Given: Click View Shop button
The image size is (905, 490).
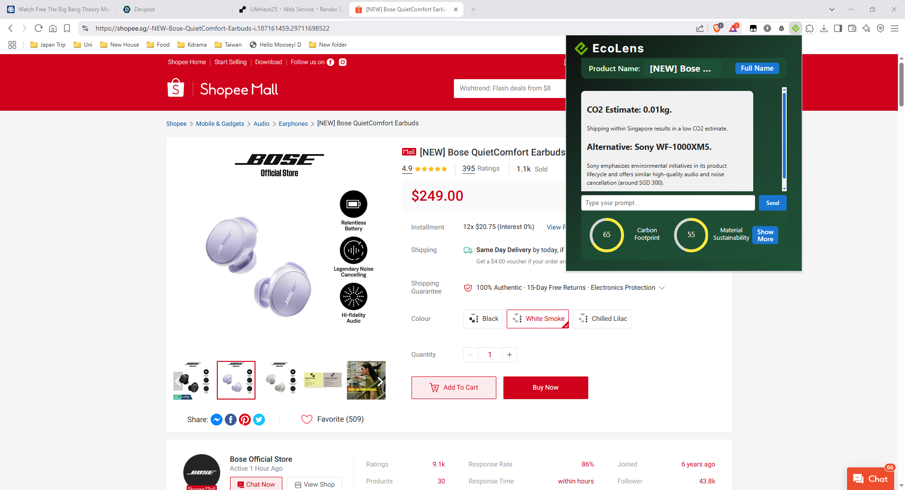Looking at the screenshot, I should [x=314, y=484].
